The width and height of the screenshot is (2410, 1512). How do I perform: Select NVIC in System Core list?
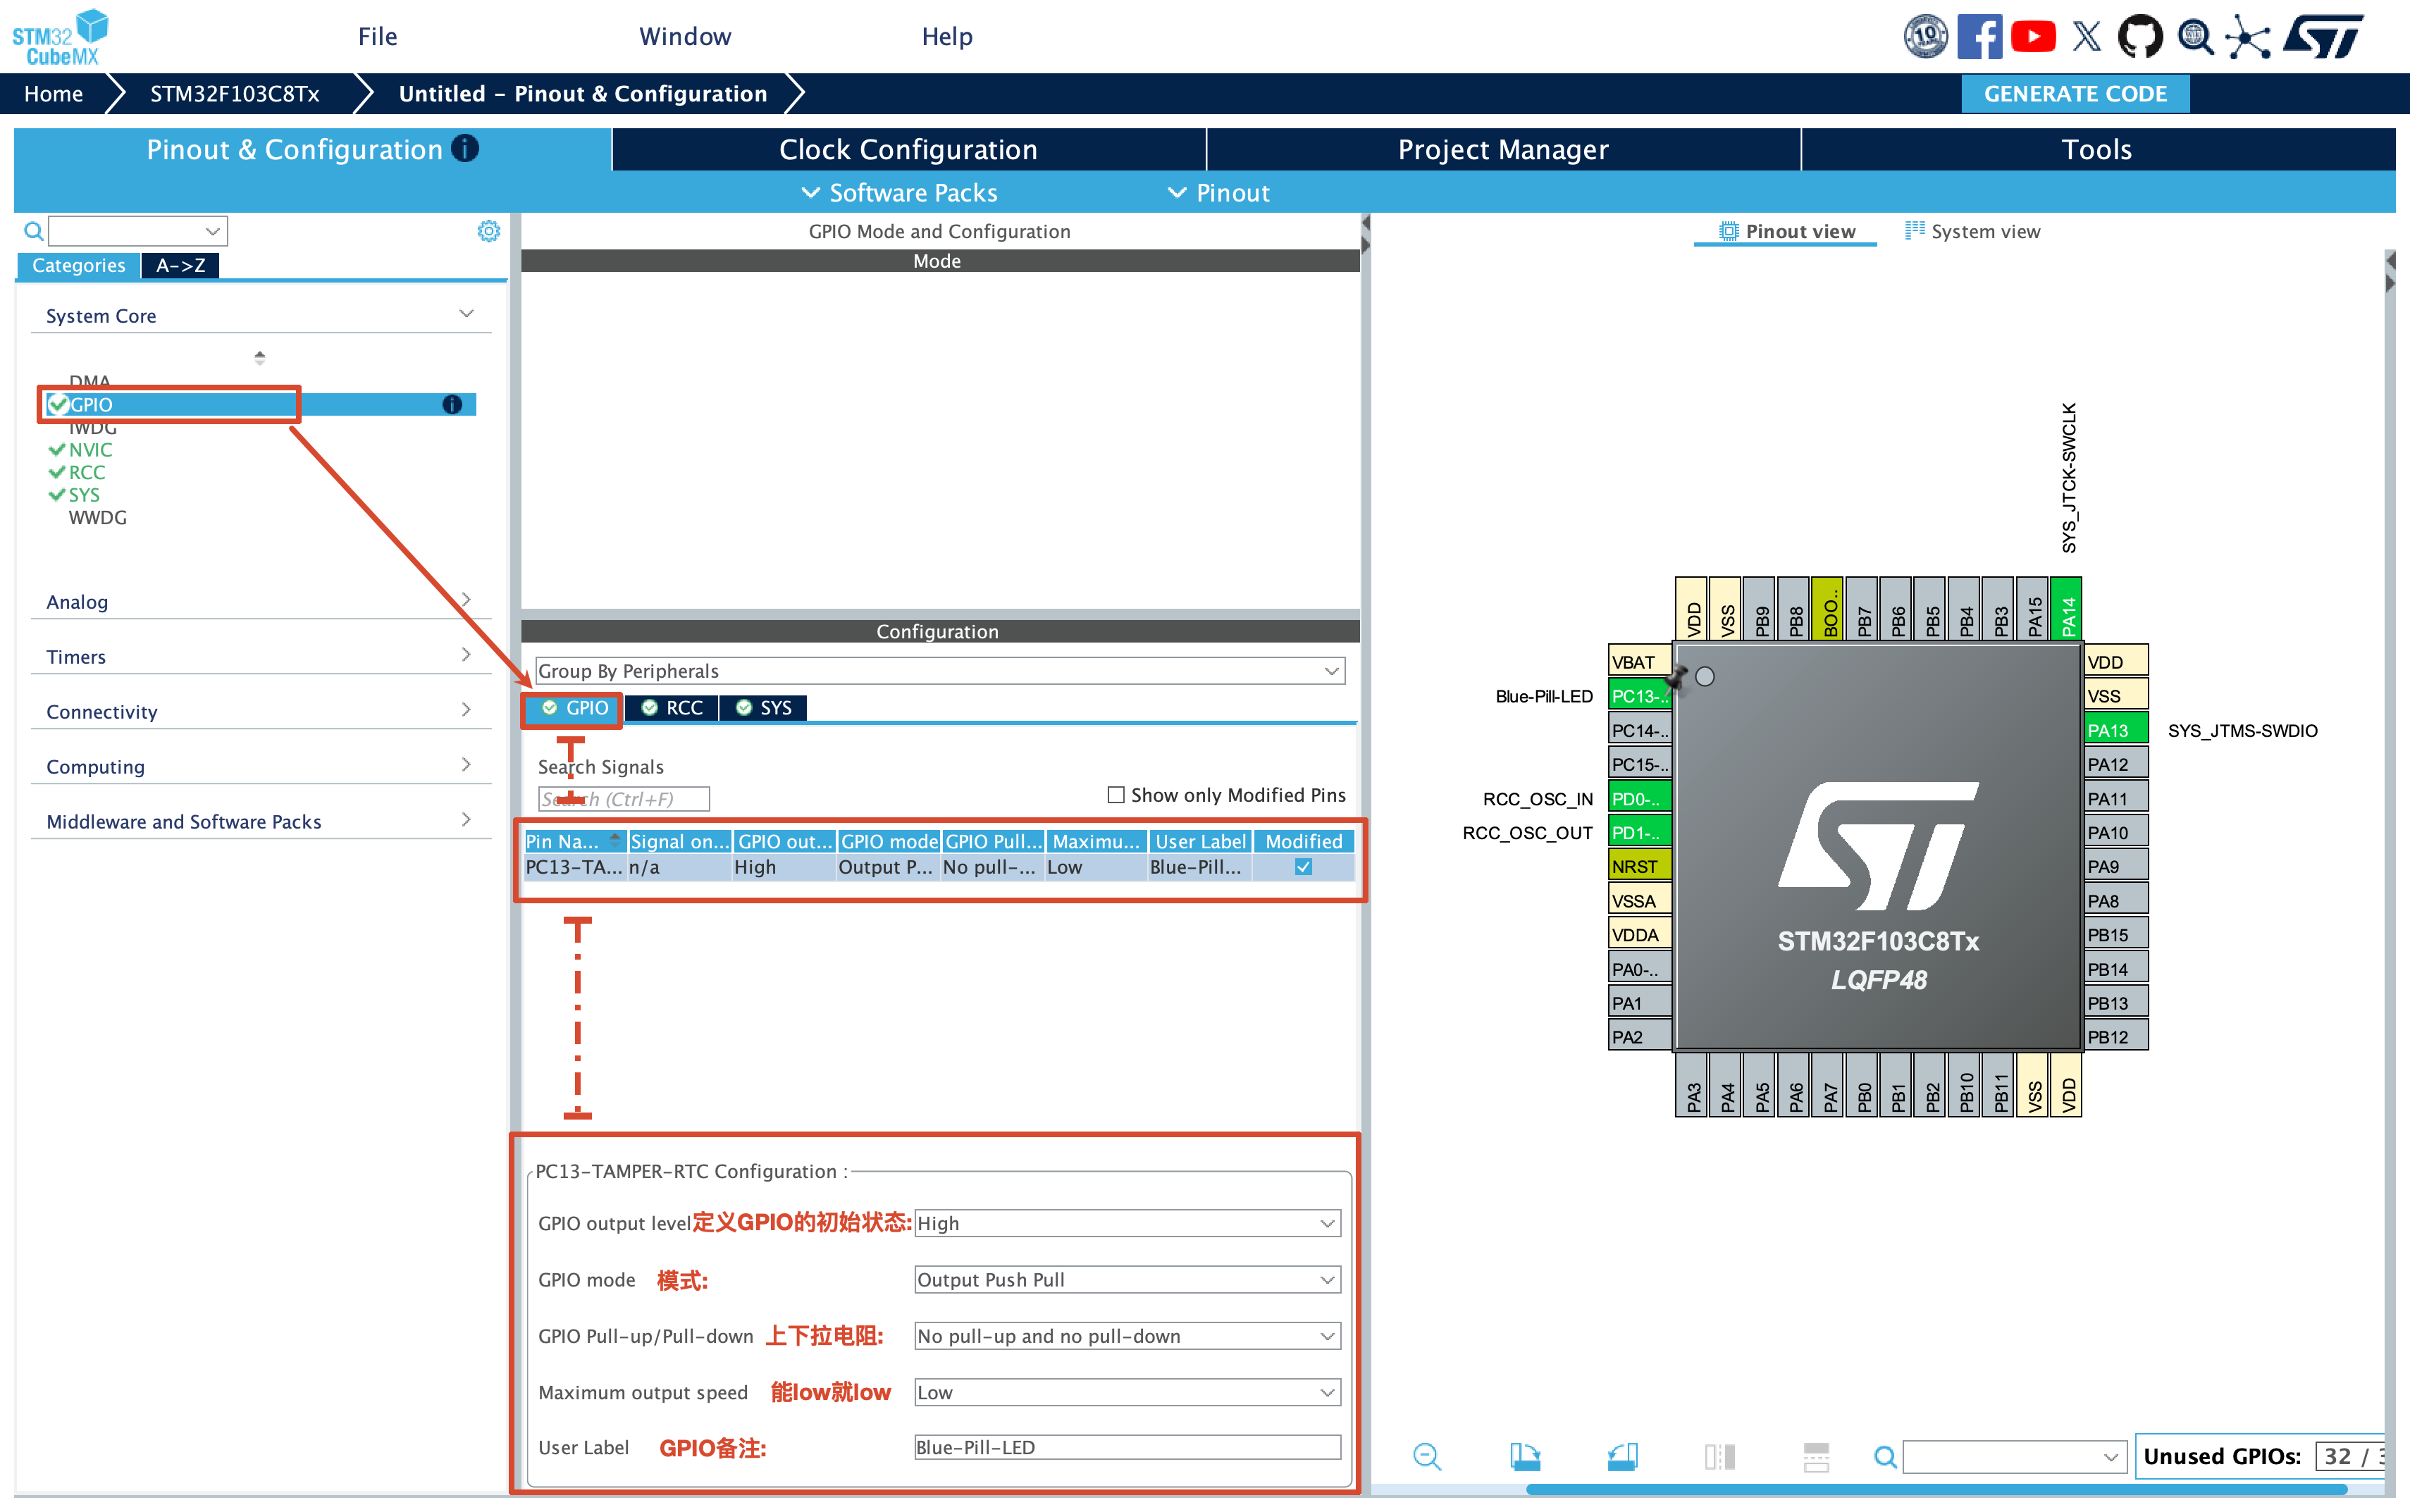click(x=90, y=450)
